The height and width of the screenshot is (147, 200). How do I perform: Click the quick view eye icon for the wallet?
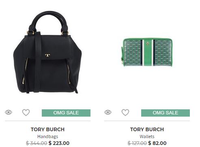coord(108,112)
